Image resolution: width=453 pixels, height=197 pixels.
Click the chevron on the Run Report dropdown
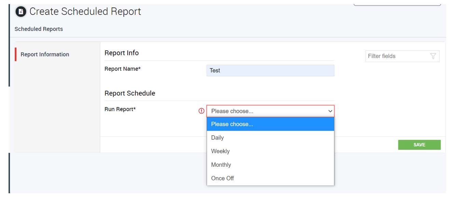click(x=330, y=111)
